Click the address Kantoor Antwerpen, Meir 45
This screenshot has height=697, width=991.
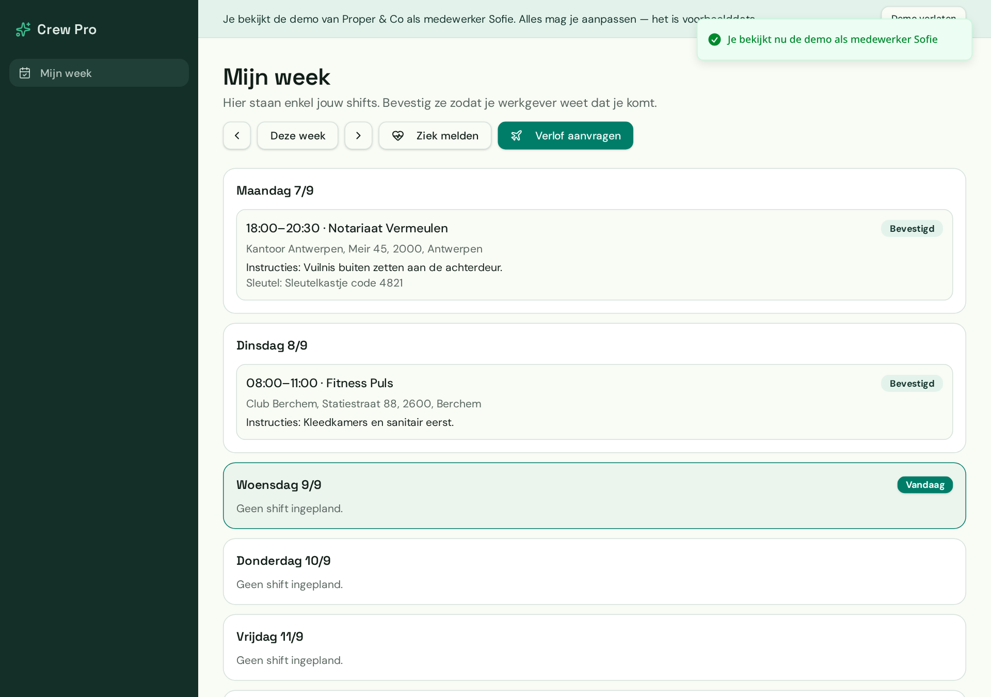pos(364,249)
